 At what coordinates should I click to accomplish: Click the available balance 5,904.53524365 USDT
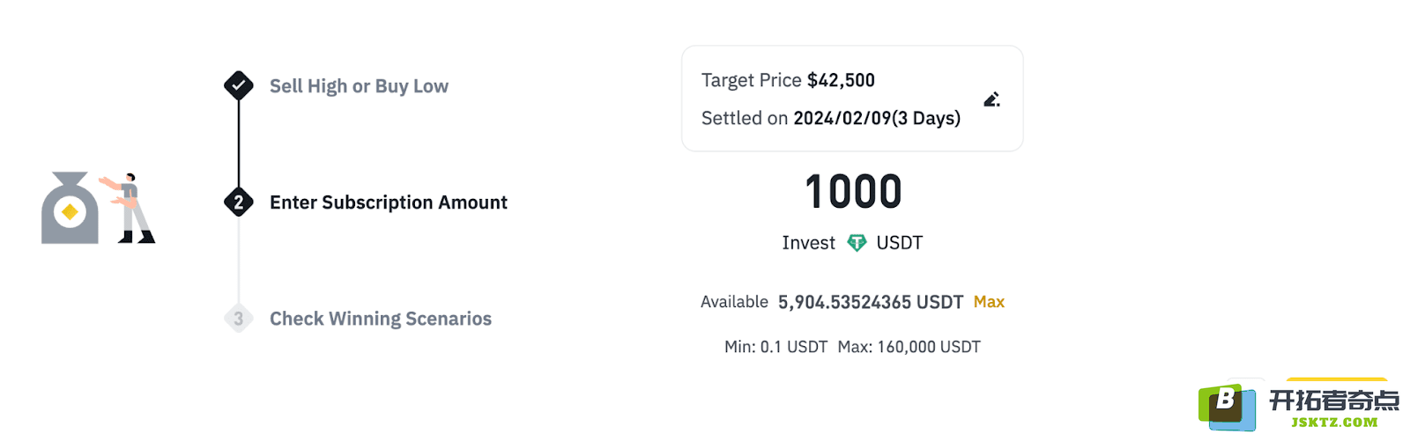pos(871,302)
